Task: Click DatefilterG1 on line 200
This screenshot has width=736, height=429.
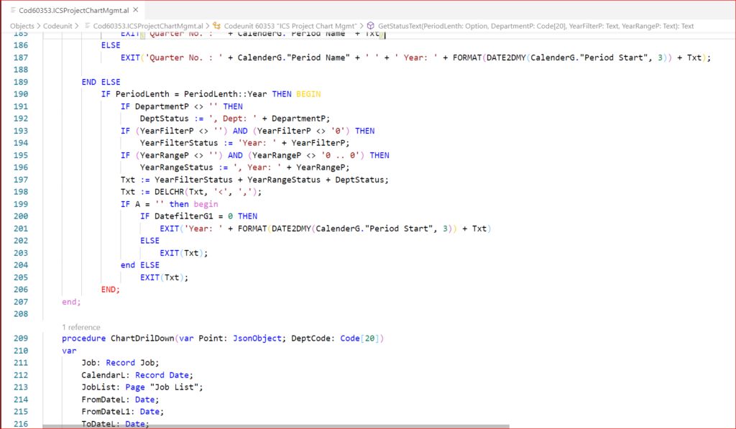Action: pos(183,216)
